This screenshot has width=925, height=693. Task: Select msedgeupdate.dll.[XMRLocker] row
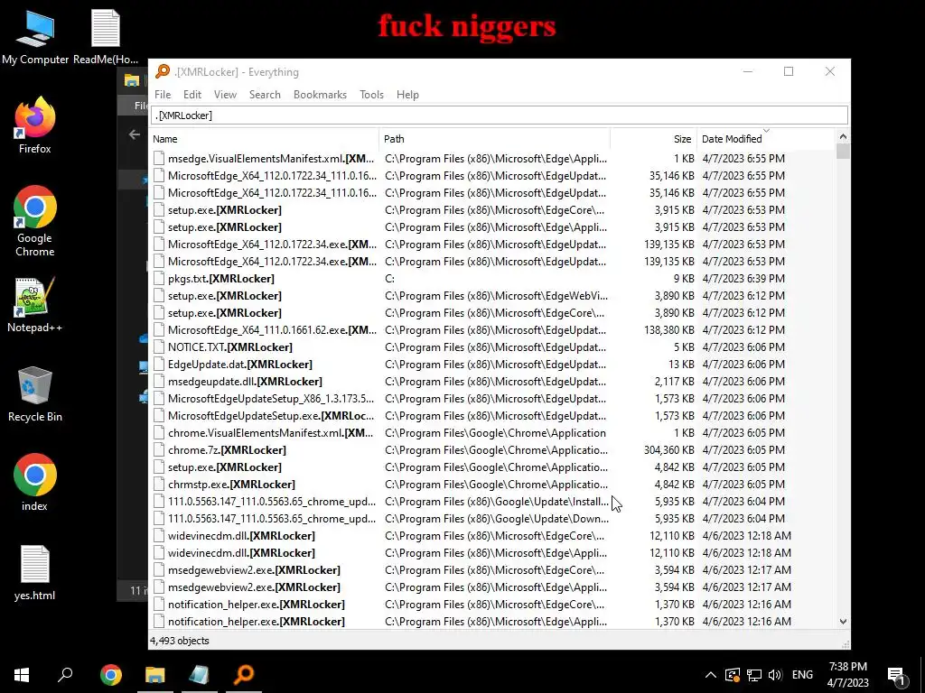[492, 382]
